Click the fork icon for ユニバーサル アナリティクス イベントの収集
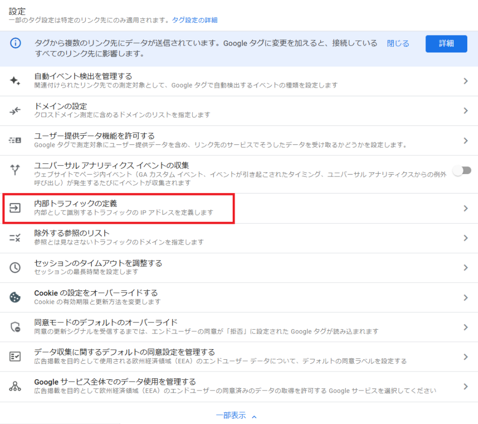 coord(15,170)
